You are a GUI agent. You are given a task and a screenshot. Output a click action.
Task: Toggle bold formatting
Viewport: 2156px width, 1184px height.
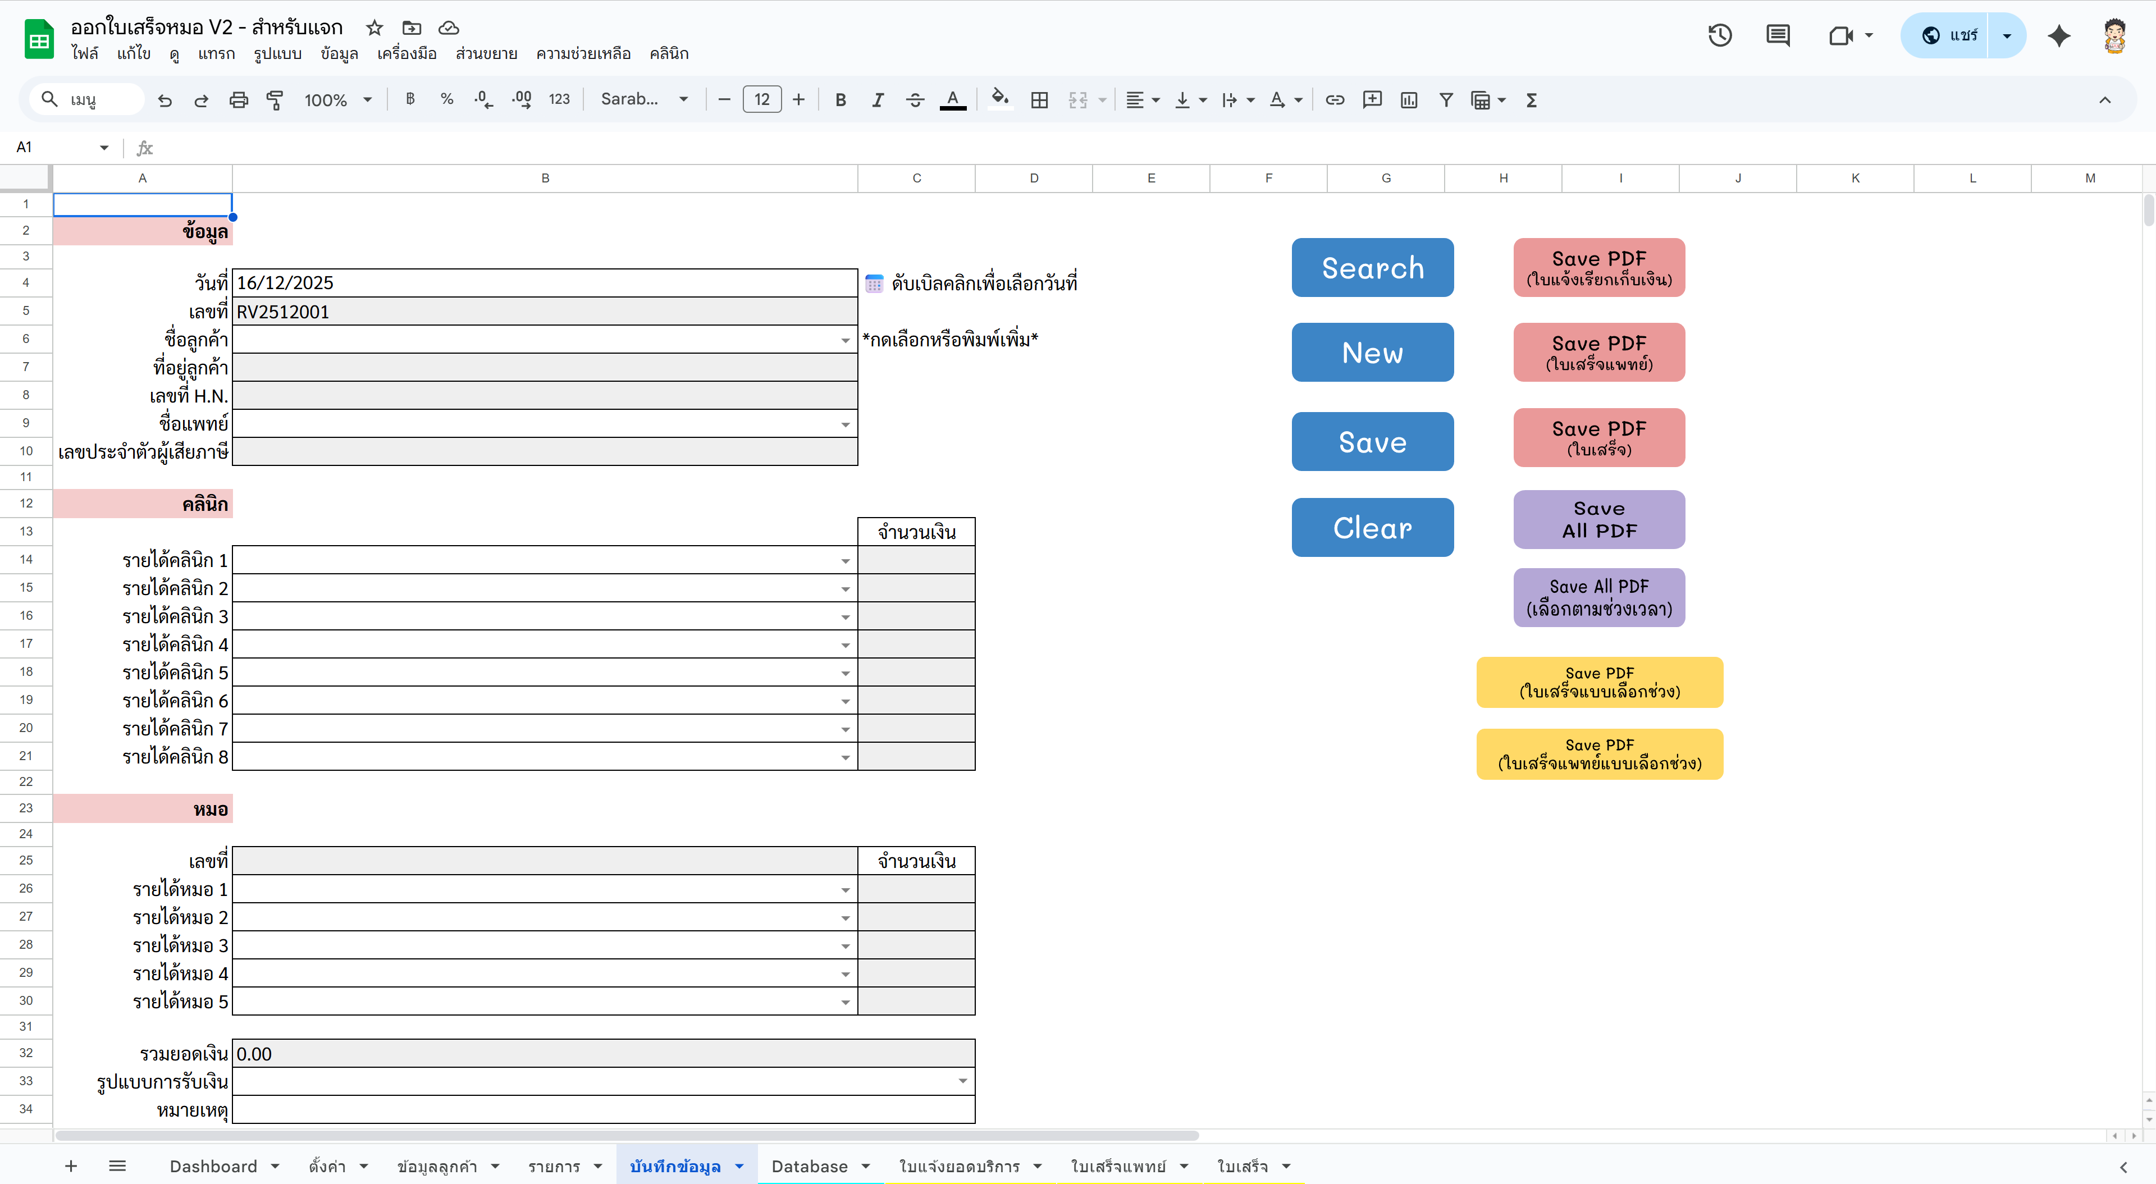(x=841, y=100)
